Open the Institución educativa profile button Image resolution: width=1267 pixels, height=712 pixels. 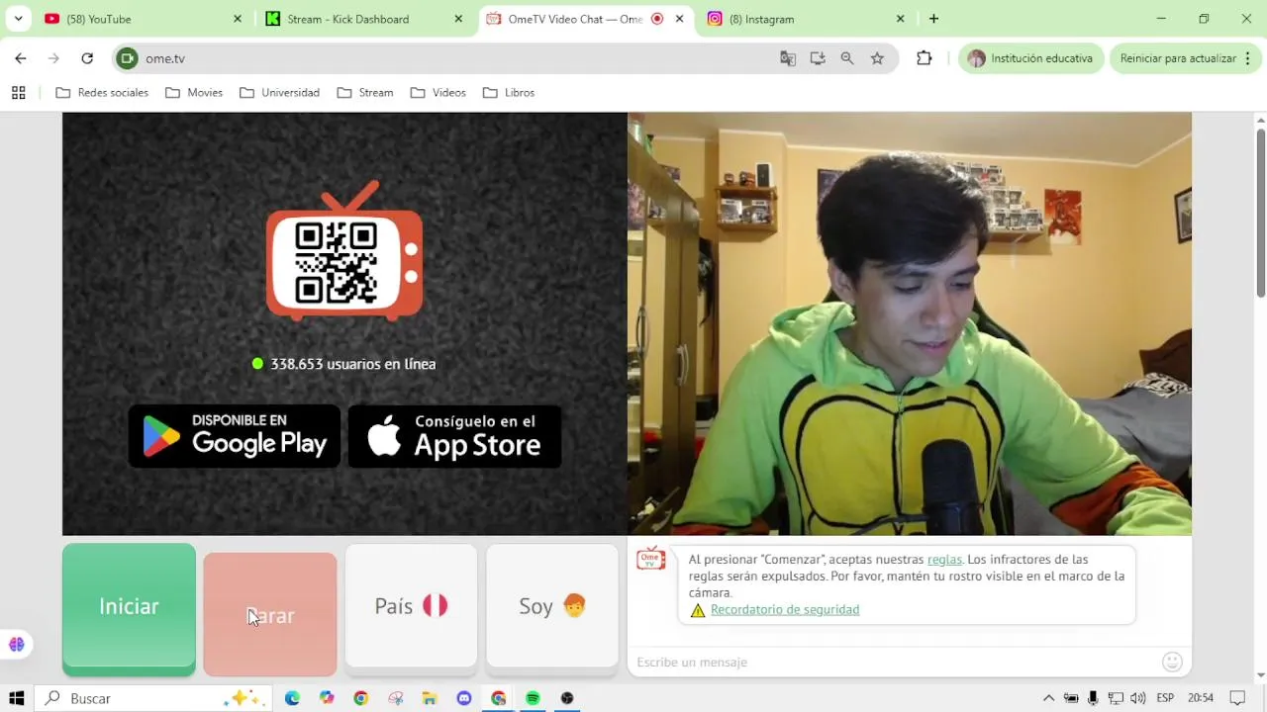pyautogui.click(x=1030, y=58)
